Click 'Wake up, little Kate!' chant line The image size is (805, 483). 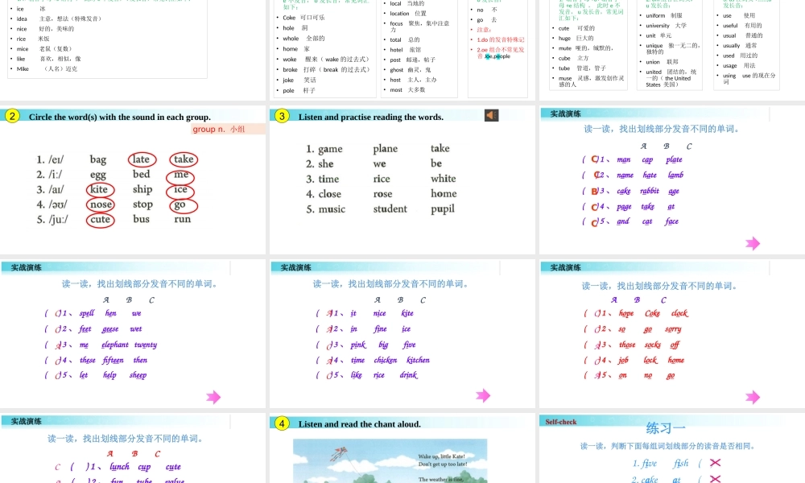click(x=441, y=456)
